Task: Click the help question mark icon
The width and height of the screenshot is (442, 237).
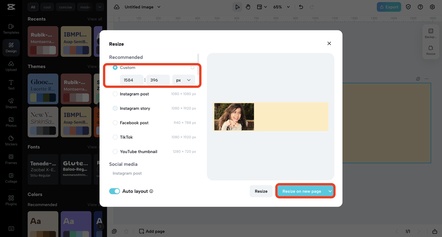Action: coord(420,7)
